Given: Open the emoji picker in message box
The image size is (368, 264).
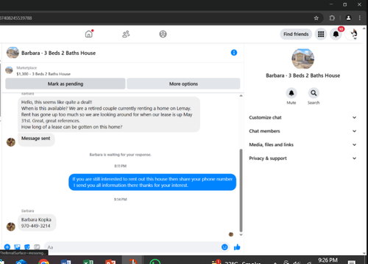Looking at the screenshot, I should point(224,247).
